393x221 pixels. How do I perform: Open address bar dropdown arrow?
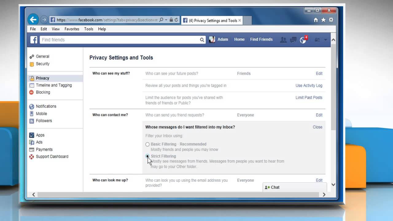(166, 20)
